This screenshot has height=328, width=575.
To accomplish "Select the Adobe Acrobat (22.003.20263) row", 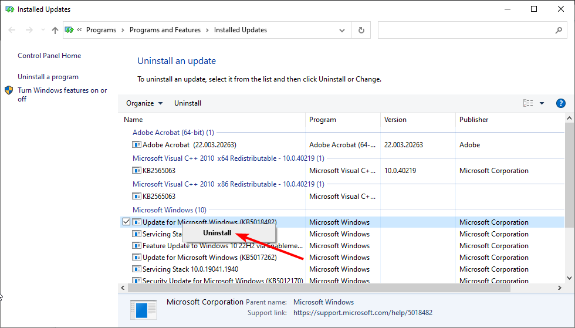I will click(343, 144).
